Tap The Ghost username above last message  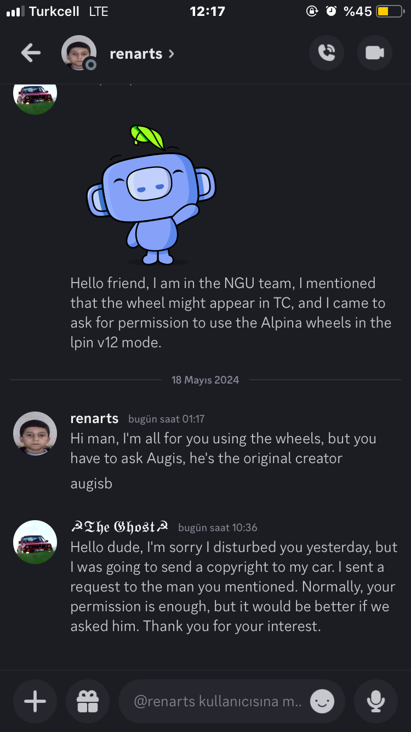[x=119, y=527]
